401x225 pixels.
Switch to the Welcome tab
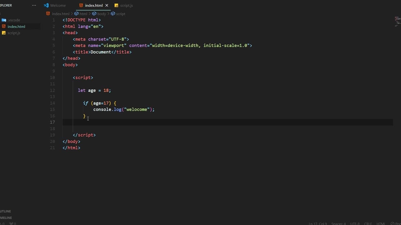(x=58, y=5)
